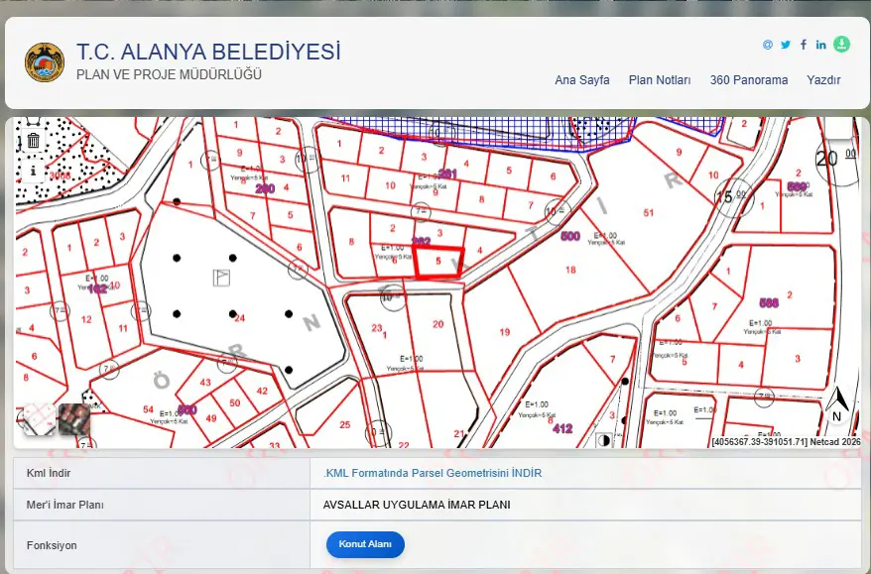
Task: Switch to the plan map basemap thumbnail
Action: [x=39, y=419]
